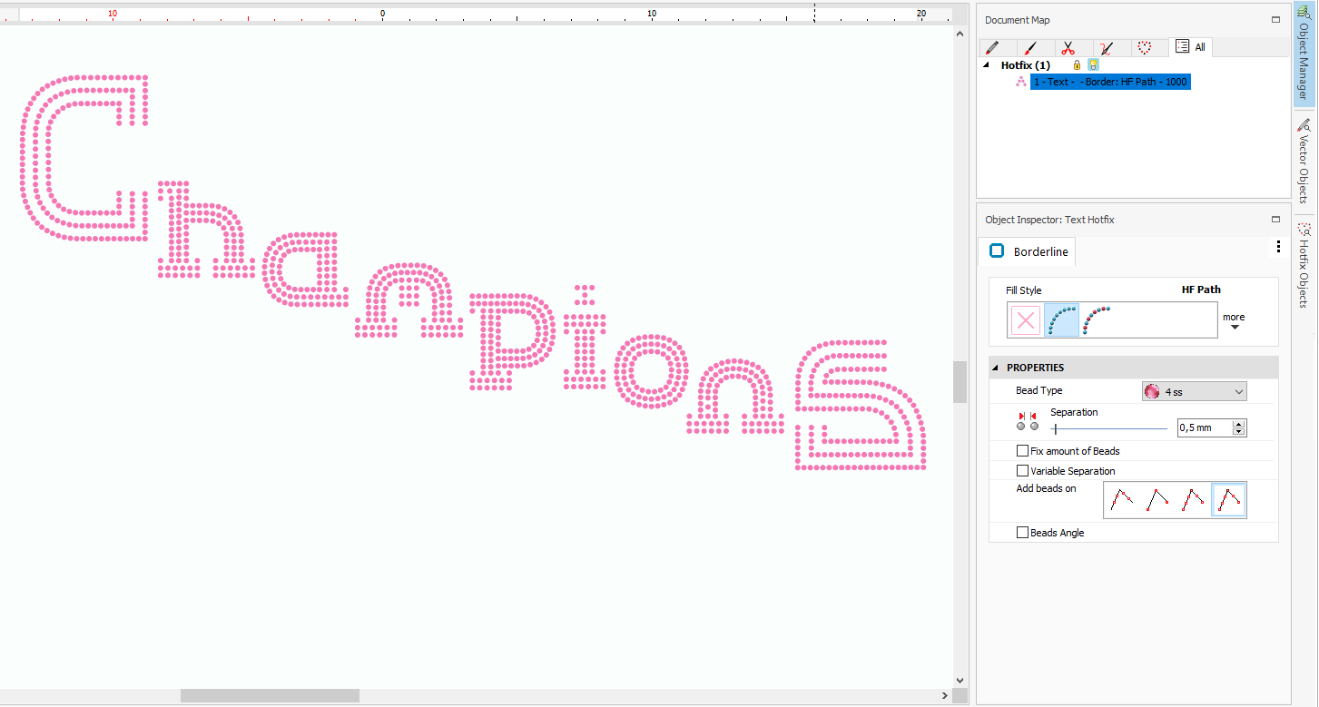Click the Separation slider handle

coord(1055,428)
